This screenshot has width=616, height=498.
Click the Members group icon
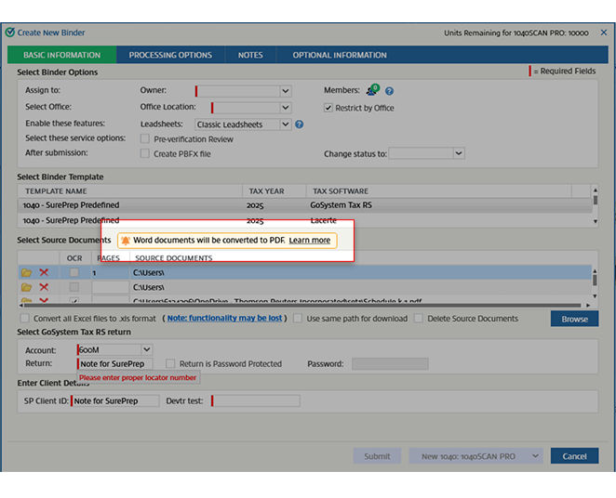click(372, 90)
